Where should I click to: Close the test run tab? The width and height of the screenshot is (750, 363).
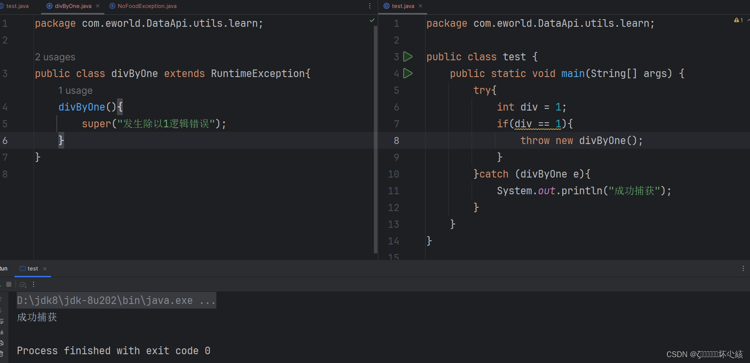pyautogui.click(x=45, y=269)
